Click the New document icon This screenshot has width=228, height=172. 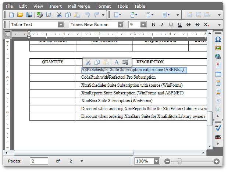point(11,15)
